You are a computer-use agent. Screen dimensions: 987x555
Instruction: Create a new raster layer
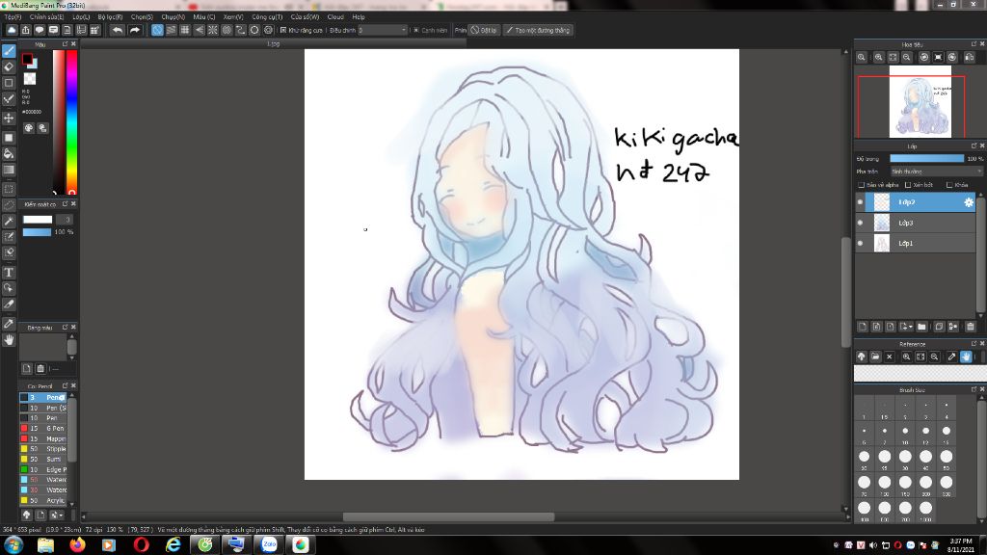pyautogui.click(x=863, y=327)
